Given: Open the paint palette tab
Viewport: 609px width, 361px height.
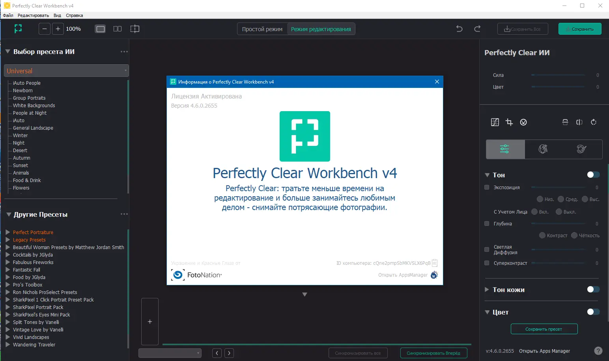Looking at the screenshot, I should pos(581,149).
